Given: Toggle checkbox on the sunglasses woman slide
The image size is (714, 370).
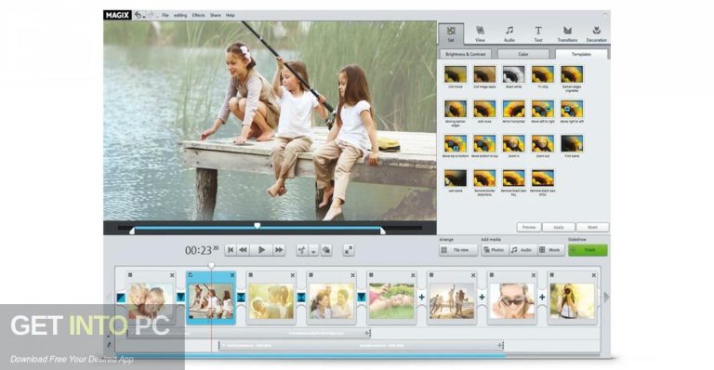Looking at the screenshot, I should pos(491,275).
